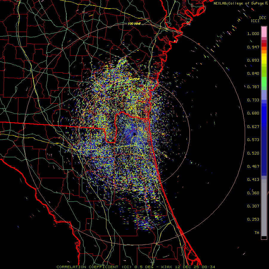Screen dimensions: 269x269
Task: Click the 0.467 scale label
Action: point(253,166)
